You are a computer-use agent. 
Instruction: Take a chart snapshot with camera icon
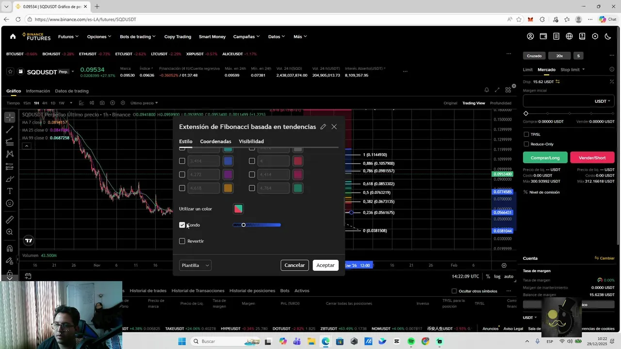click(x=102, y=103)
